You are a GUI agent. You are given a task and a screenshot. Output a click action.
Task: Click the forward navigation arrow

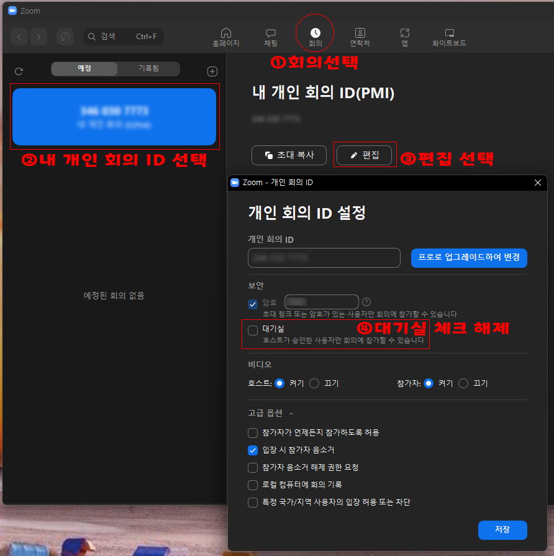coord(39,37)
